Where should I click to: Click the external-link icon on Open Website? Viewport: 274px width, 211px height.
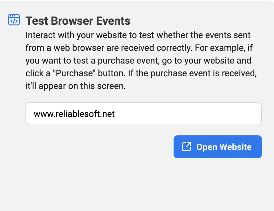click(186, 147)
